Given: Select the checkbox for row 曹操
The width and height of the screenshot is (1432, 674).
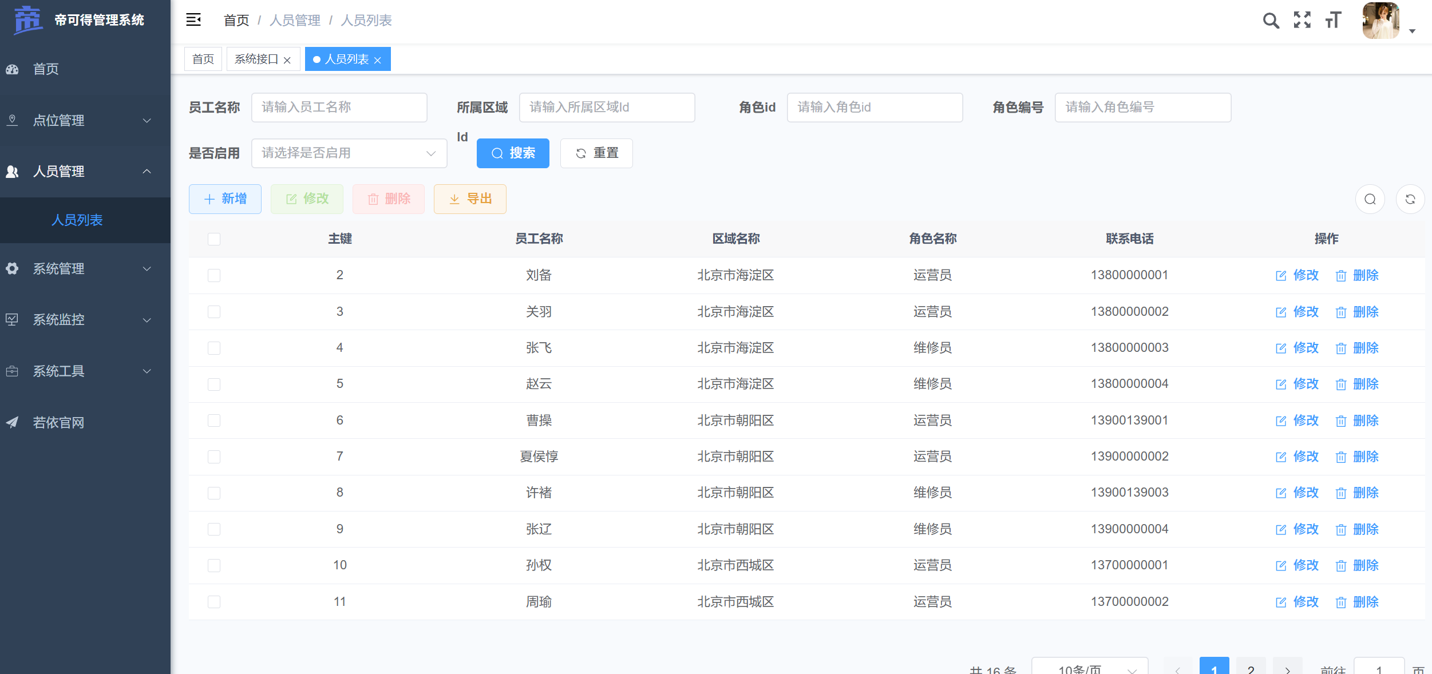Looking at the screenshot, I should (x=214, y=421).
